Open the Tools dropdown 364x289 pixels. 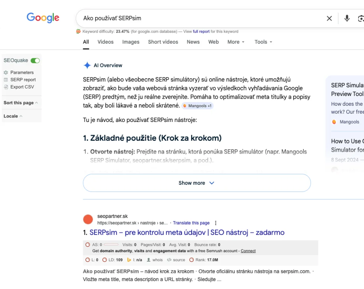263,42
